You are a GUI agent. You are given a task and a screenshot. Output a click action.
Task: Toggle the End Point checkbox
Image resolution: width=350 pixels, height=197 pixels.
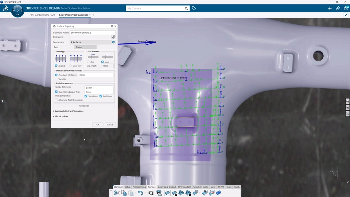tap(101, 96)
